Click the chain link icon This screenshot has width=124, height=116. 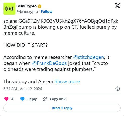45,99
